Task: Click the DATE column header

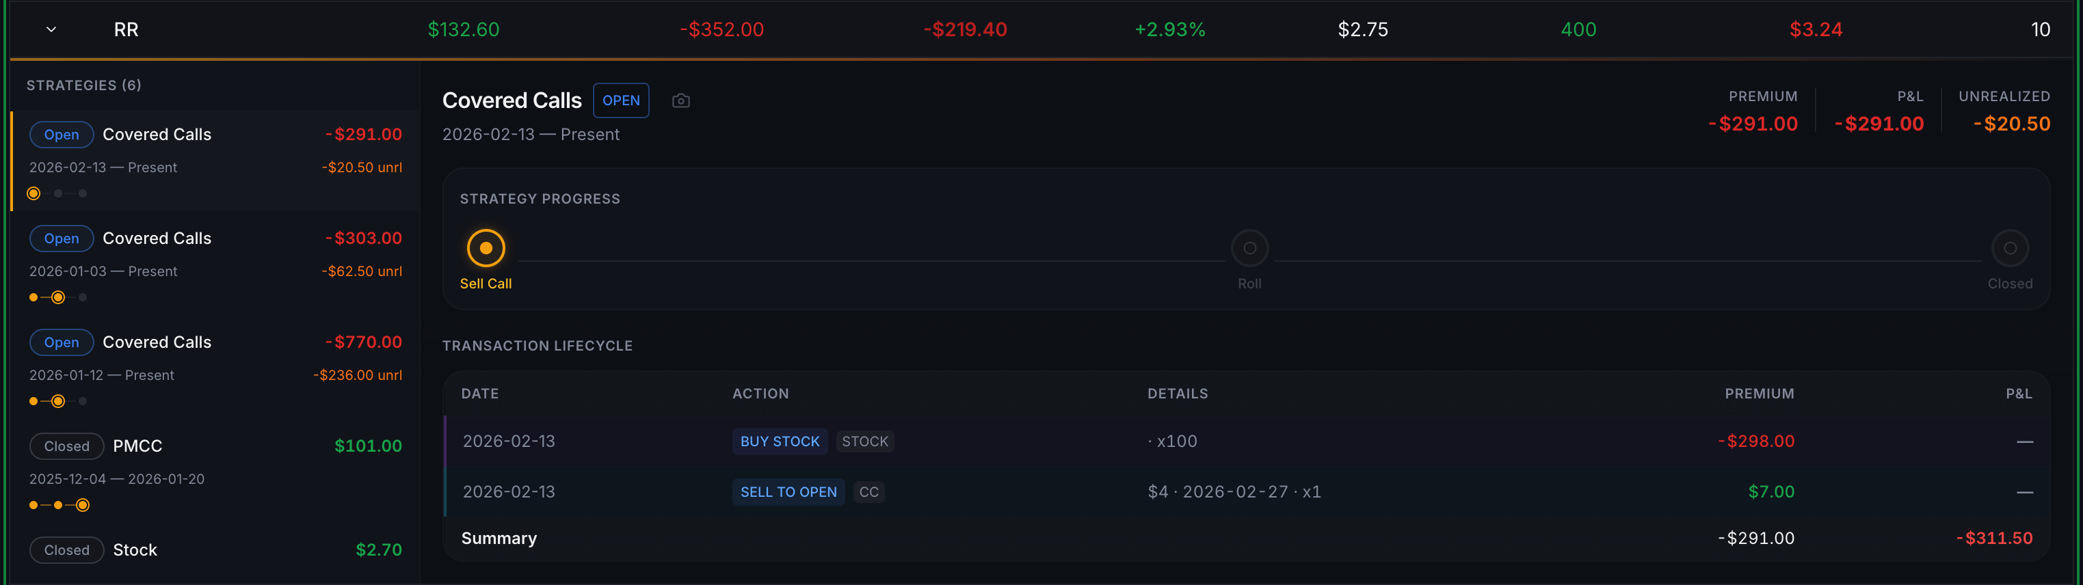Action: (479, 394)
